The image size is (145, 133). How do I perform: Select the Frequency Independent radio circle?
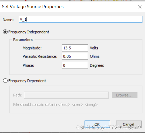tap(5, 32)
